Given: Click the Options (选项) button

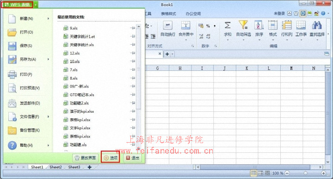Looking at the screenshot, I should (x=111, y=158).
